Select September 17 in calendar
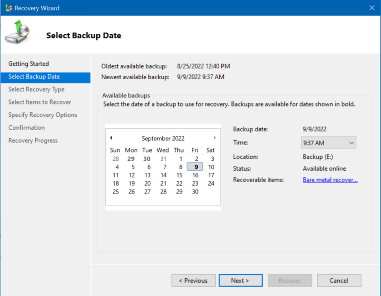The width and height of the screenshot is (381, 296). pos(211,175)
